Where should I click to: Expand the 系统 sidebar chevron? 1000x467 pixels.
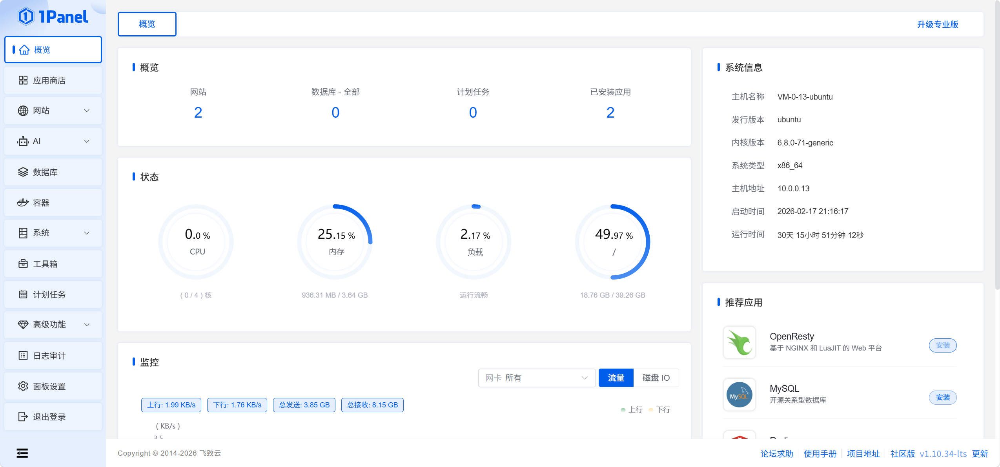pos(87,233)
